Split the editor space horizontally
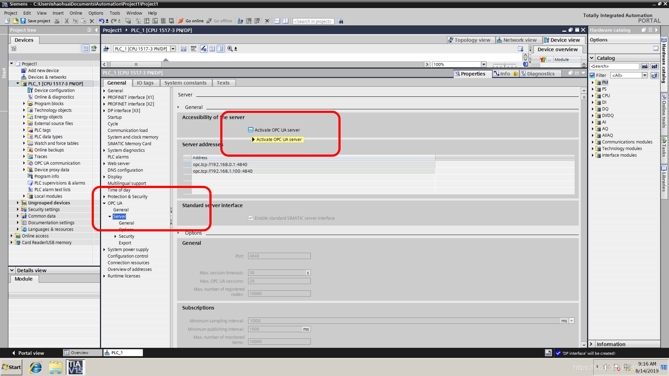The image size is (669, 376). point(277,21)
